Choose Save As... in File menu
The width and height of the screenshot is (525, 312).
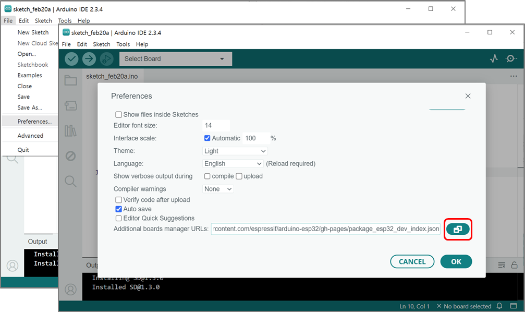pyautogui.click(x=30, y=107)
